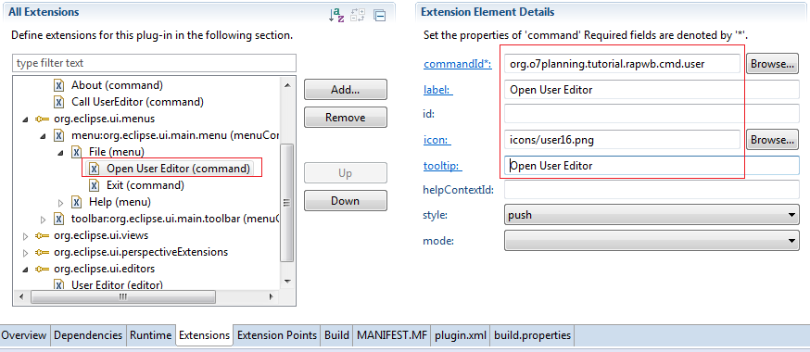
Task: Click the type filter text field
Action: 154,63
